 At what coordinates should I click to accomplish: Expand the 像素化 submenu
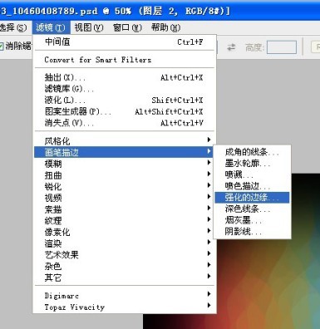124,232
